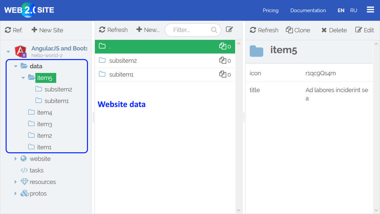380x214 pixels.
Task: Select subsitem2 in the tree
Action: 58,89
